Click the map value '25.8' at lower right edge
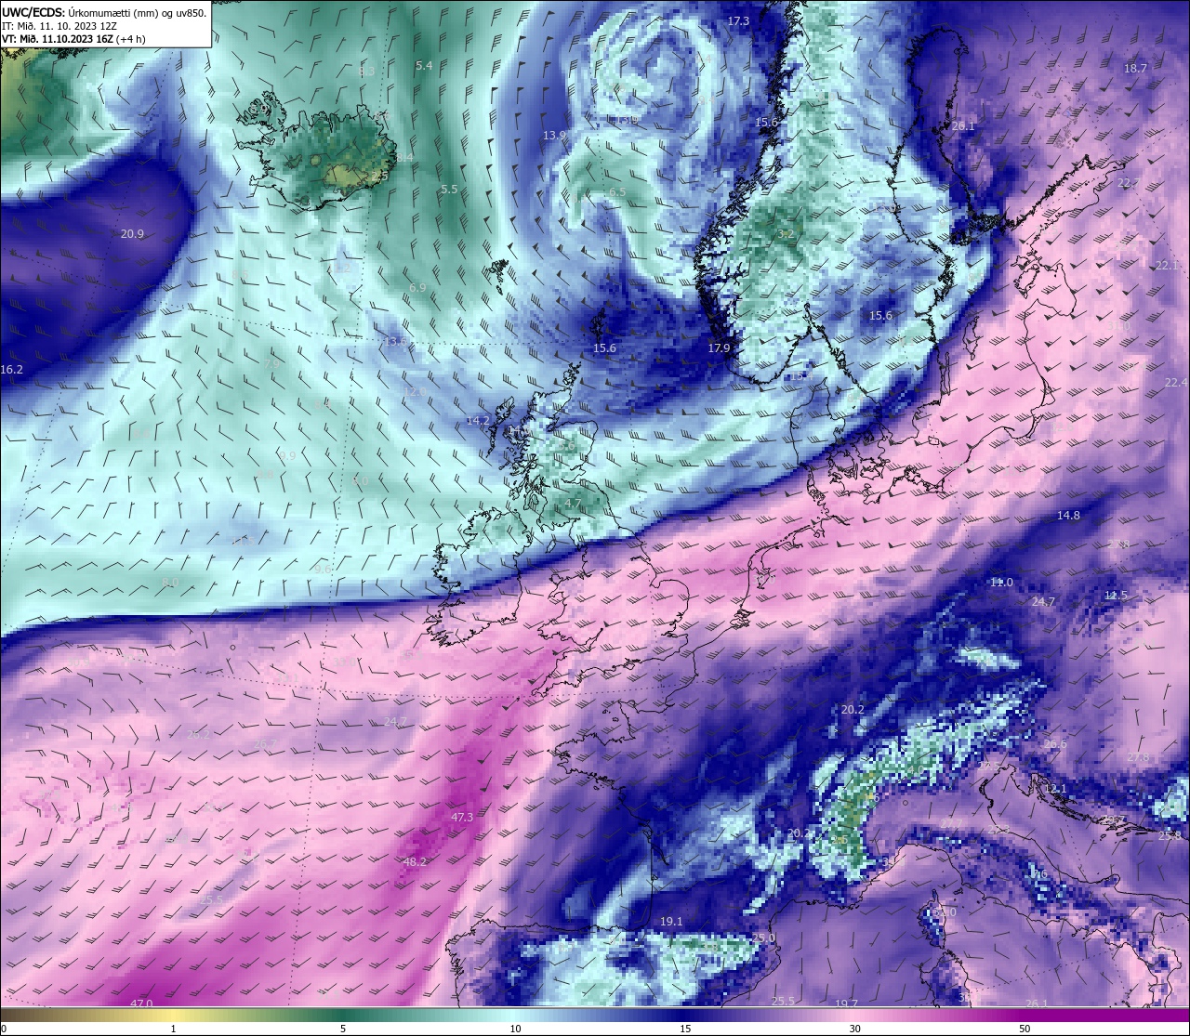The height and width of the screenshot is (1036, 1190). 1170,835
